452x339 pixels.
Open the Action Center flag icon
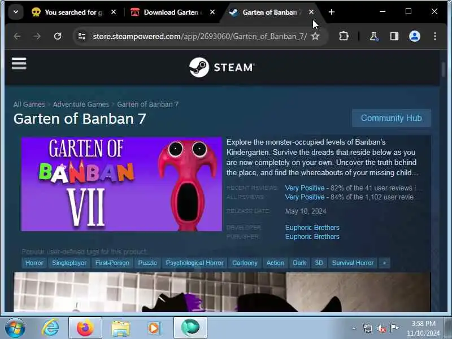[x=394, y=328]
